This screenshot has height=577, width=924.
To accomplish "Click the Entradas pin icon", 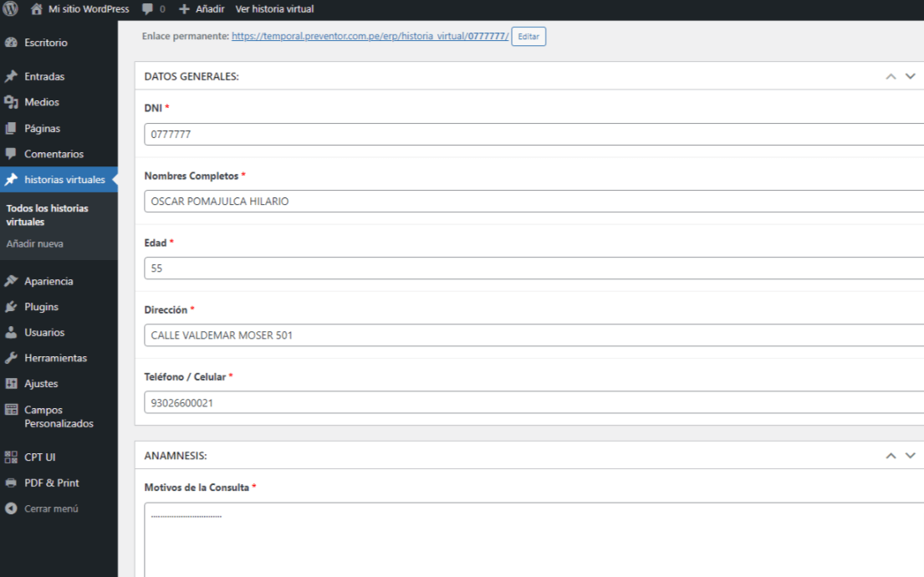I will pos(11,76).
